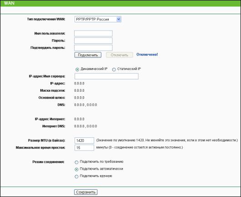Viewport: 241px width, 197px height.
Task: Click the Тип подключения WAN label
Action: pyautogui.click(x=46, y=19)
